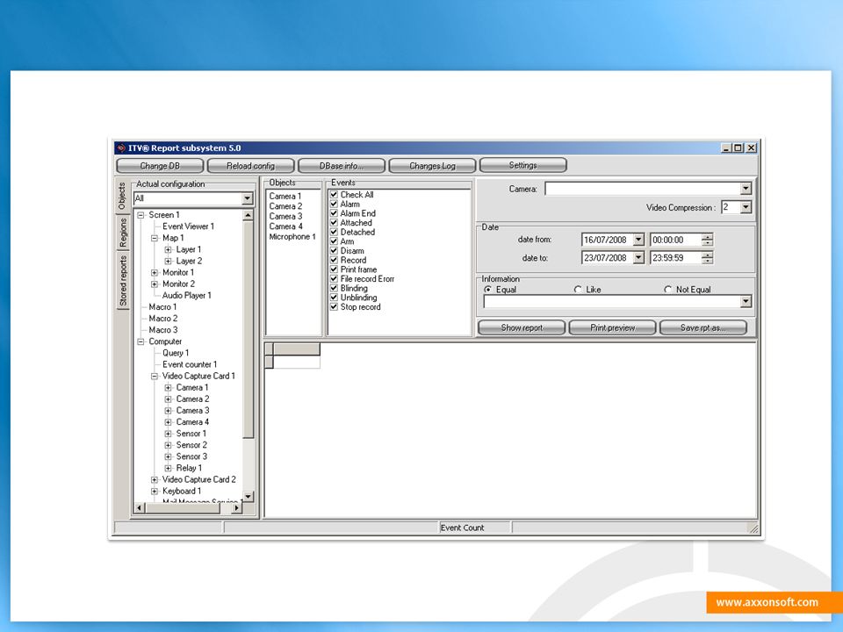Select Audio Player 1 in the tree

click(x=186, y=296)
